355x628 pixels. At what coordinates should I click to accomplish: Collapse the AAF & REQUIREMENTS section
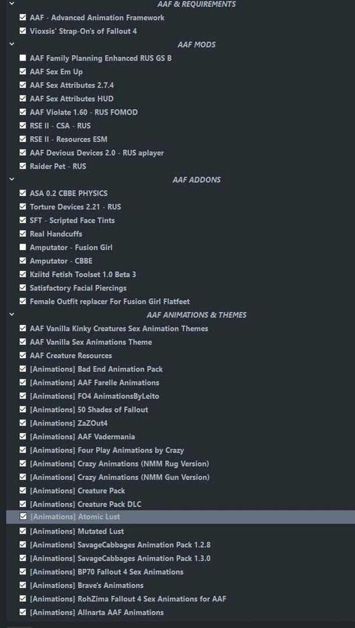[x=12, y=4]
